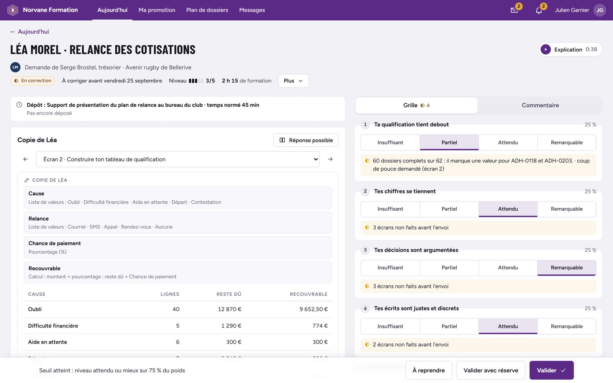This screenshot has height=383, width=613.
Task: Go to next screen arrow in Copie de Léa
Action: (330, 159)
